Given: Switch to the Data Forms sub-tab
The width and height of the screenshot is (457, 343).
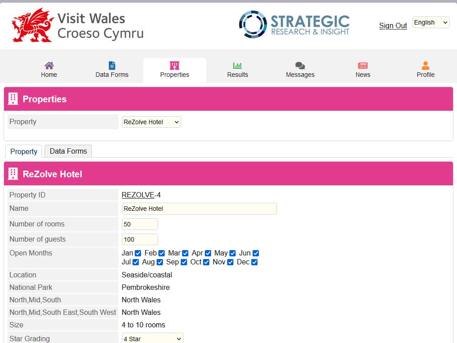Looking at the screenshot, I should click(x=68, y=151).
